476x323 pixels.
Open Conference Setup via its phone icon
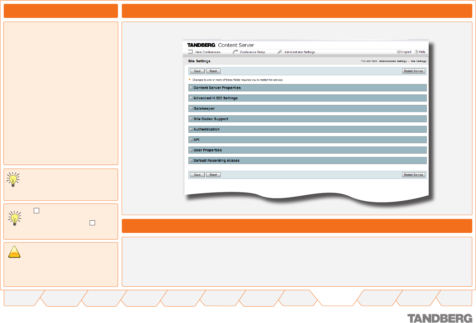(x=235, y=52)
